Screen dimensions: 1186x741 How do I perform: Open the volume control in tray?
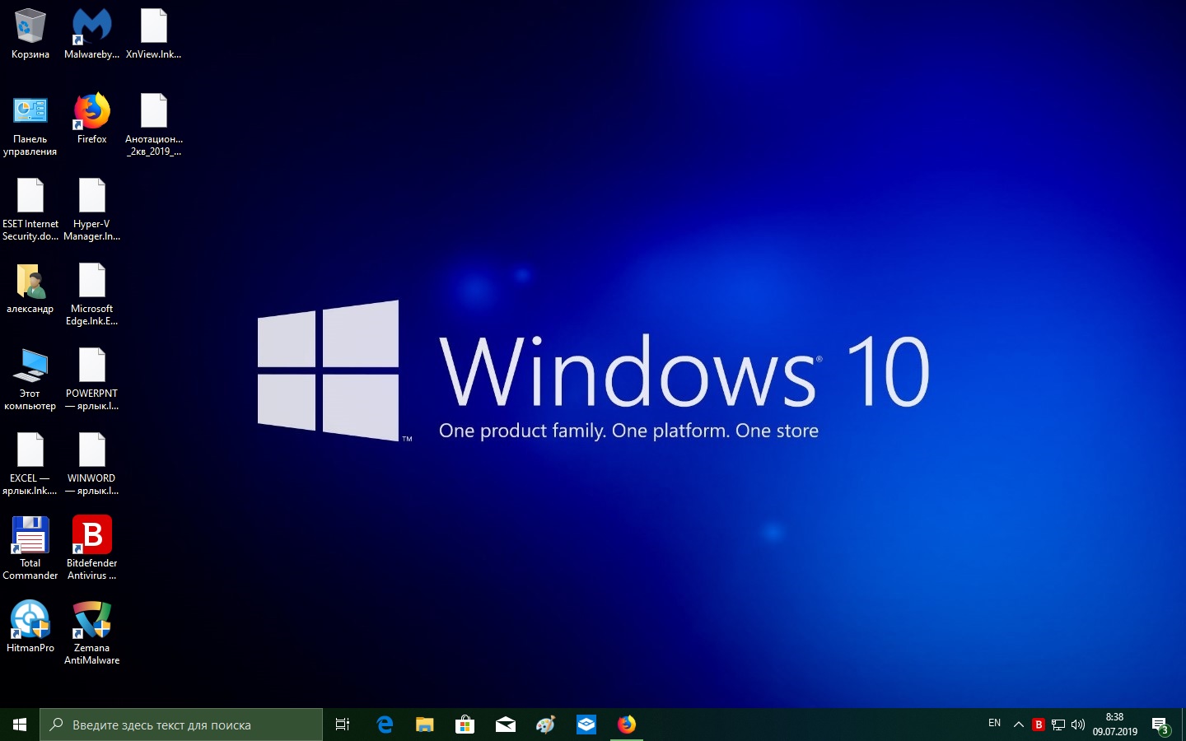(x=1077, y=725)
